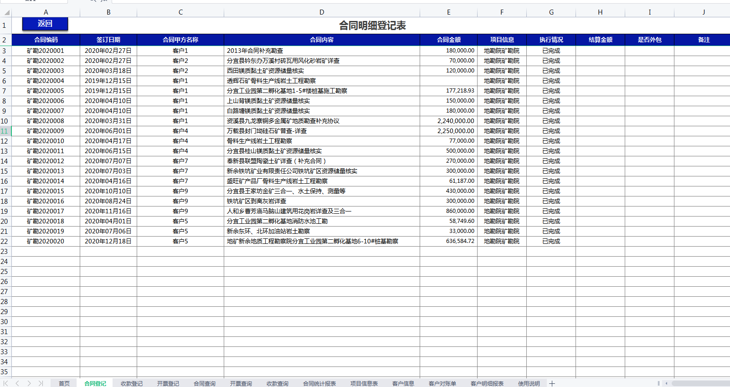Select amount cell 2,240,000.00
Screen dimensions: 730x387
[x=448, y=121]
